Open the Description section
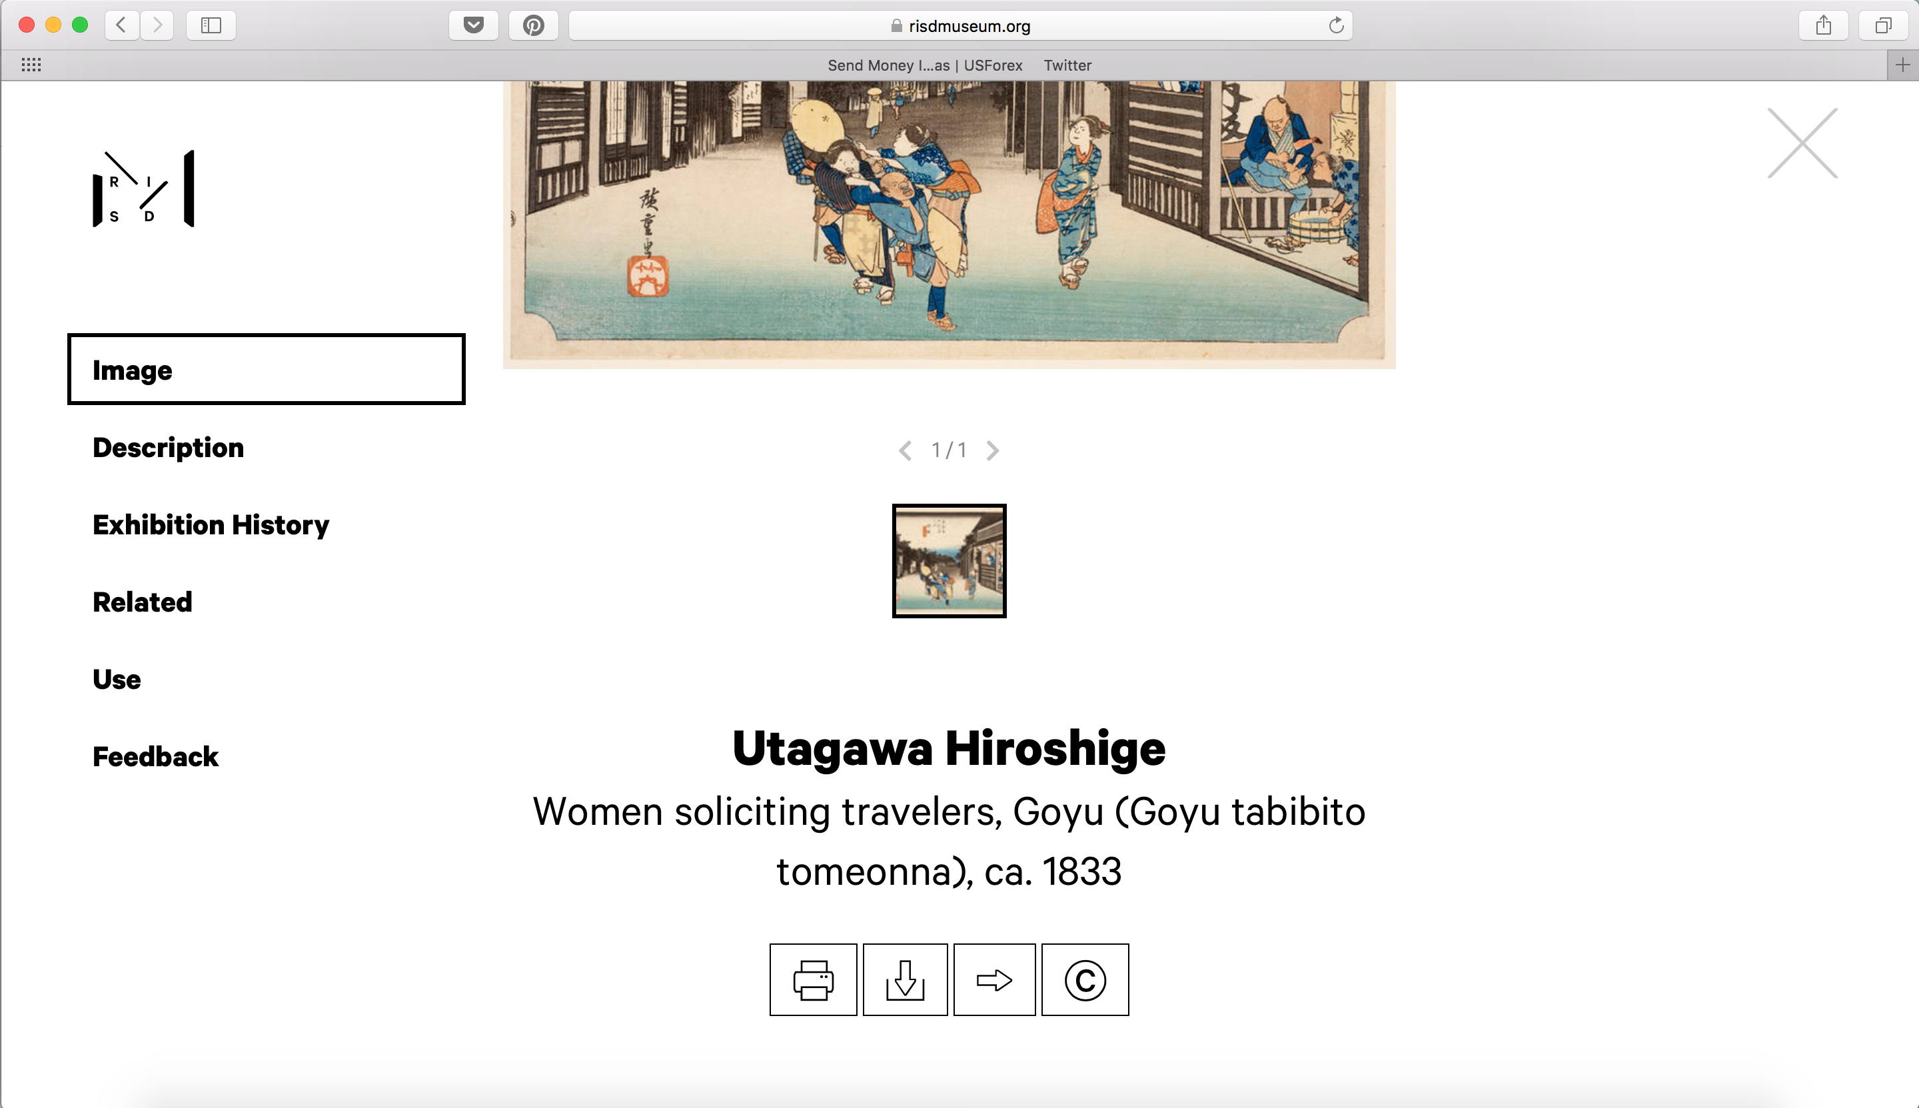Image resolution: width=1919 pixels, height=1108 pixels. (x=168, y=448)
